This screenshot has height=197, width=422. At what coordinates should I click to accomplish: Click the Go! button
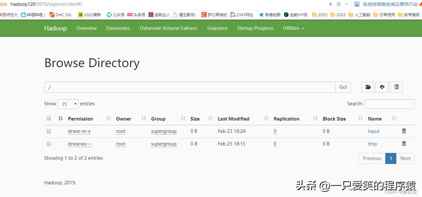(x=343, y=87)
